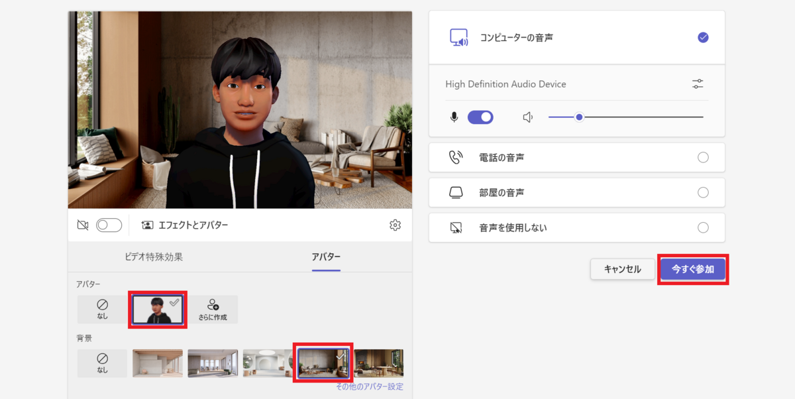Click キャンセル button
This screenshot has height=399, width=795.
(x=623, y=270)
